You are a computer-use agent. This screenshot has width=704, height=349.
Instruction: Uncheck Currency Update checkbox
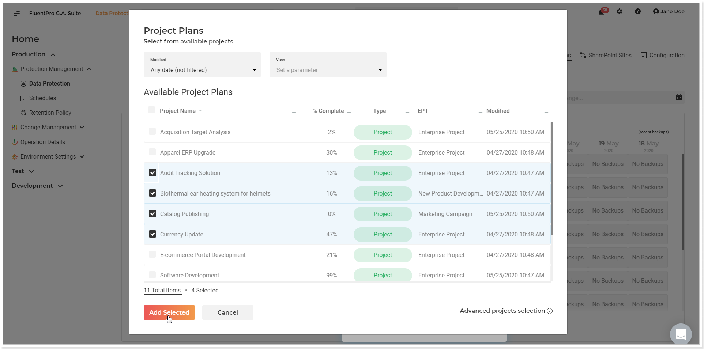click(x=153, y=234)
